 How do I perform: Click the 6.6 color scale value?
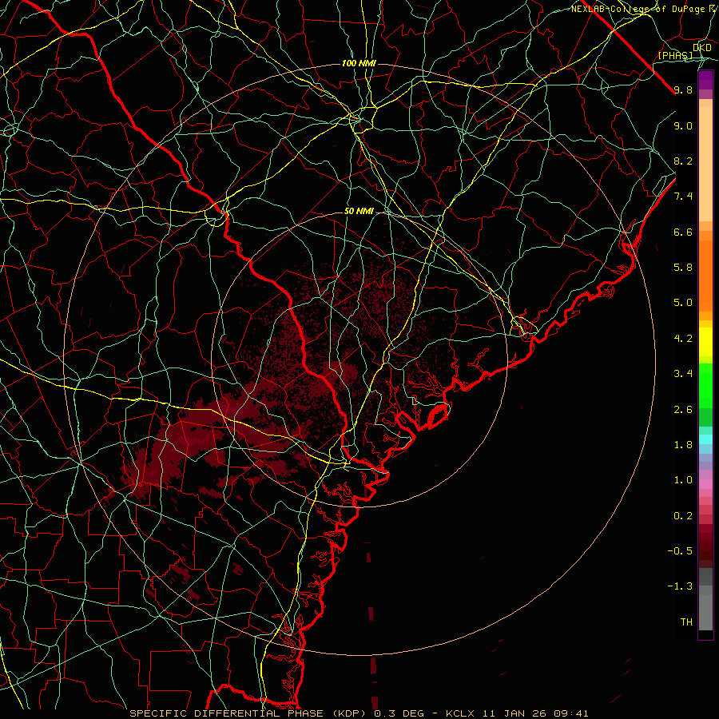pos(683,232)
